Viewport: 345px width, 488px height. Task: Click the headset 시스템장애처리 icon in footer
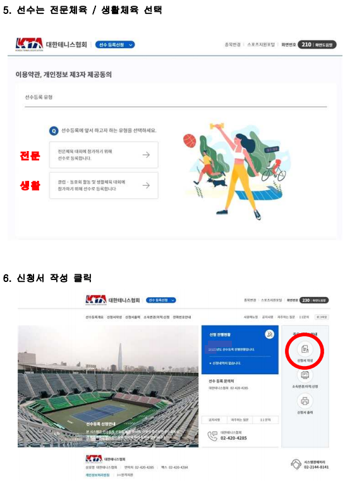296,465
